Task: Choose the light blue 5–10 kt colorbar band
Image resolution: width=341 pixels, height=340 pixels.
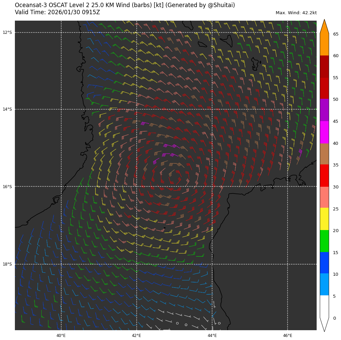Action: click(324, 285)
